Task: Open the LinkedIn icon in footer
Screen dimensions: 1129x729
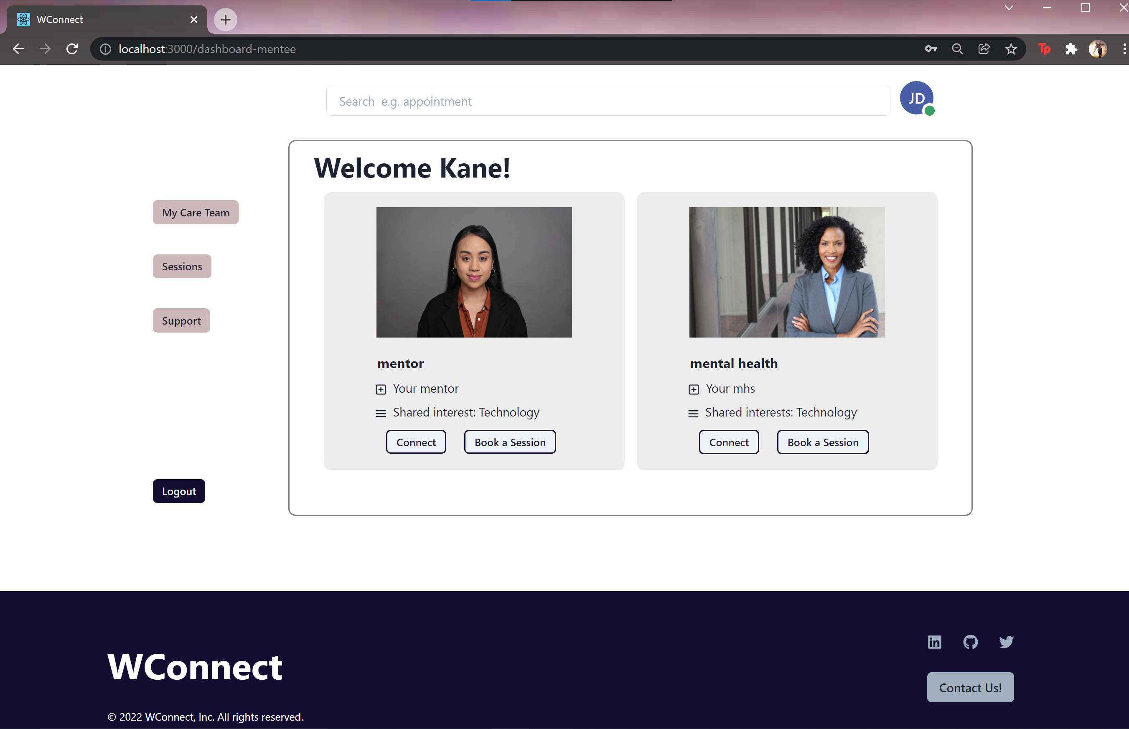Action: (x=934, y=642)
